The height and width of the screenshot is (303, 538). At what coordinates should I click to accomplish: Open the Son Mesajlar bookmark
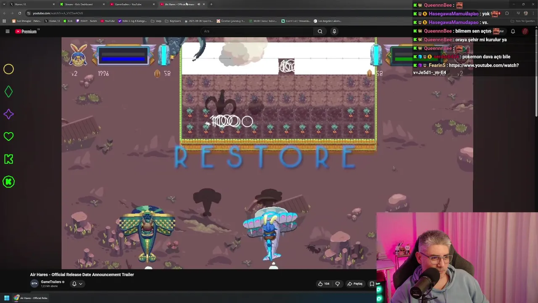(x=26, y=21)
